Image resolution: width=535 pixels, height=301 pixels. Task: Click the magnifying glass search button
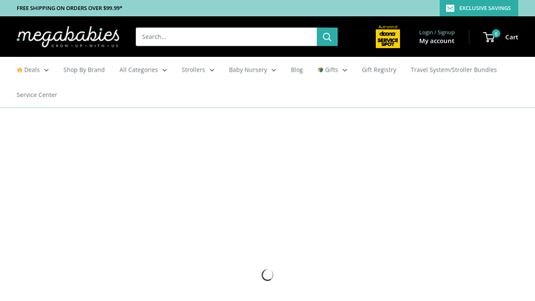click(327, 37)
